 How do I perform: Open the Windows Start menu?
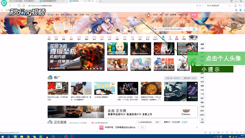pyautogui.click(x=2, y=137)
